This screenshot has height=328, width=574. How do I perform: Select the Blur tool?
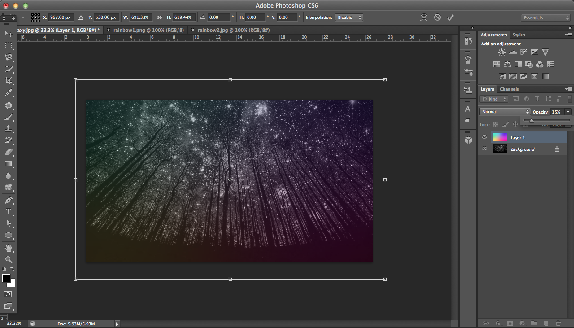click(9, 175)
